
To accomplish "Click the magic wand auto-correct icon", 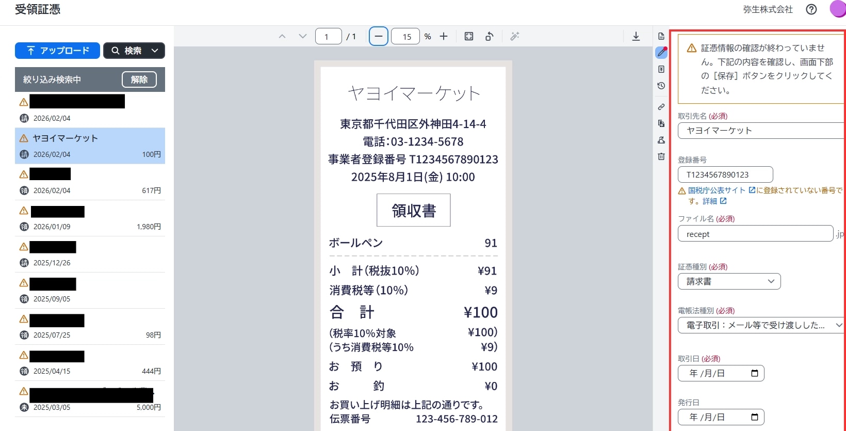I will point(515,36).
